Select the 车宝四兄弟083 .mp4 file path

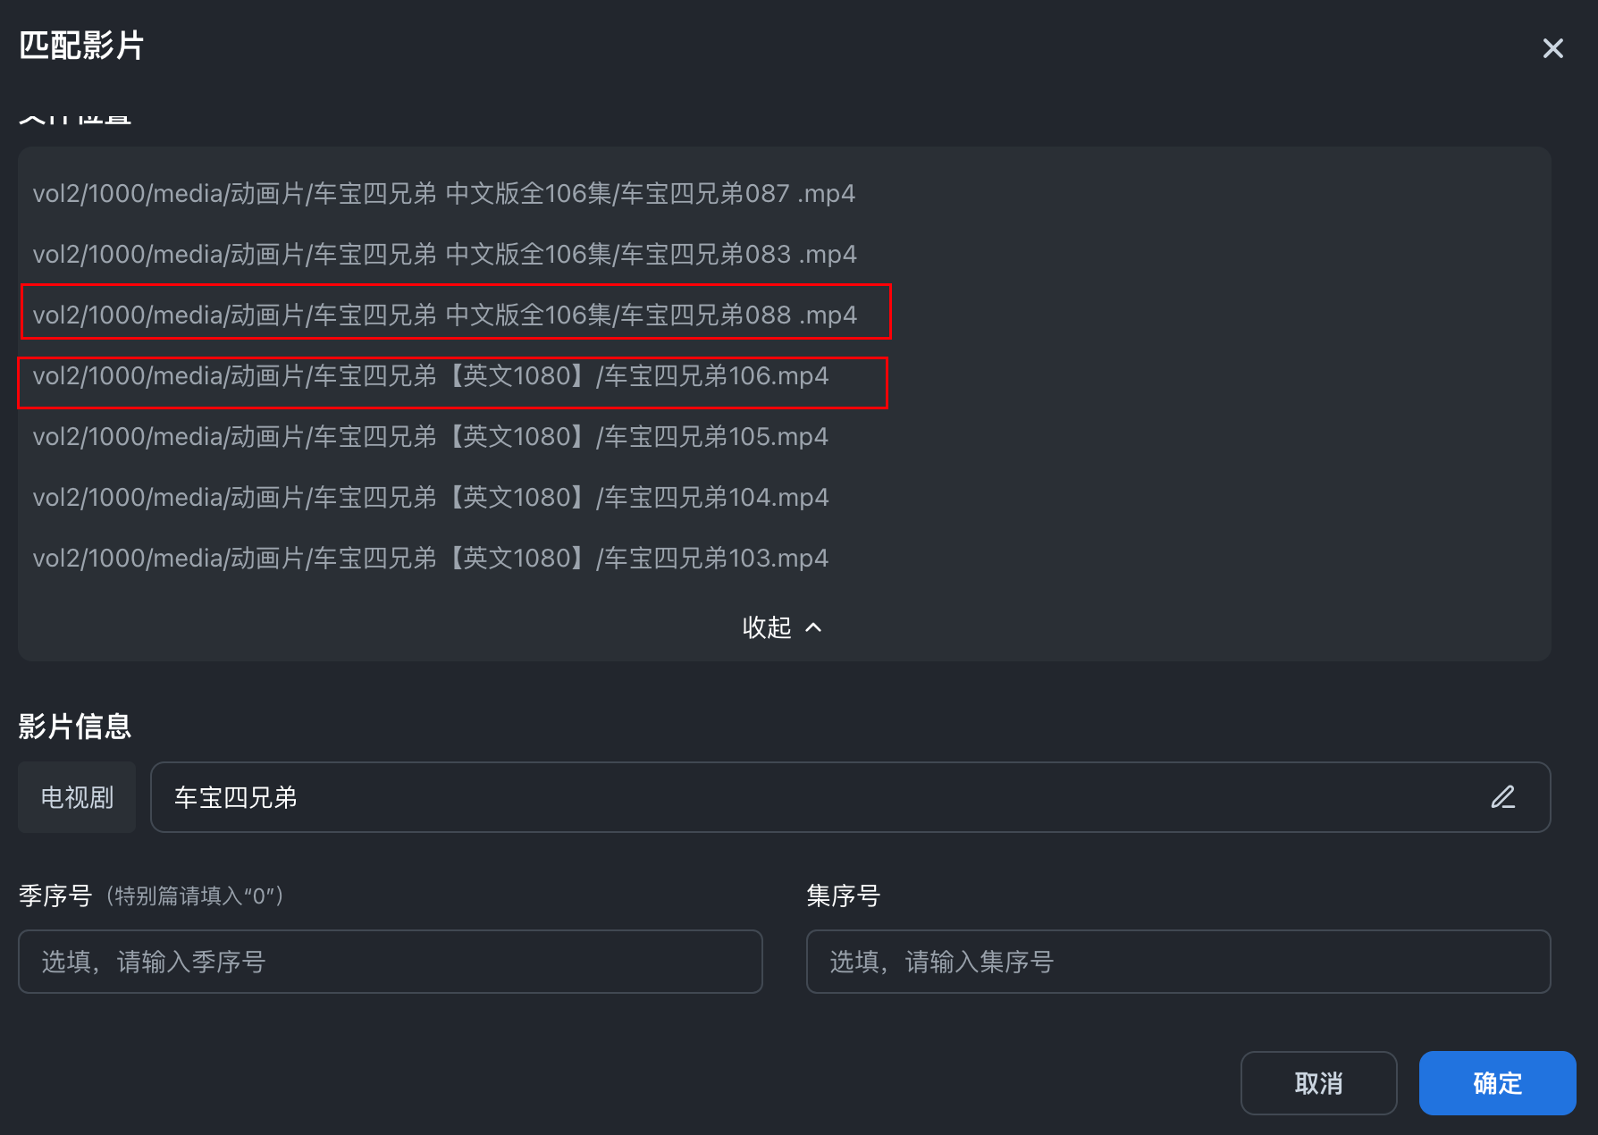point(444,255)
